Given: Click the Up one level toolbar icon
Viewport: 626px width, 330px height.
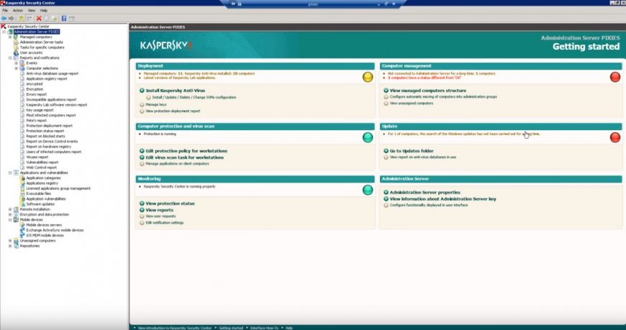Looking at the screenshot, I should 22,19.
